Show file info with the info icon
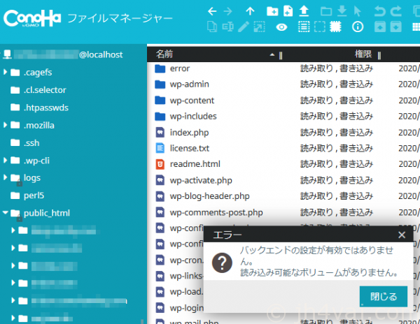Viewport: 420px width, 324px height. coord(358,27)
